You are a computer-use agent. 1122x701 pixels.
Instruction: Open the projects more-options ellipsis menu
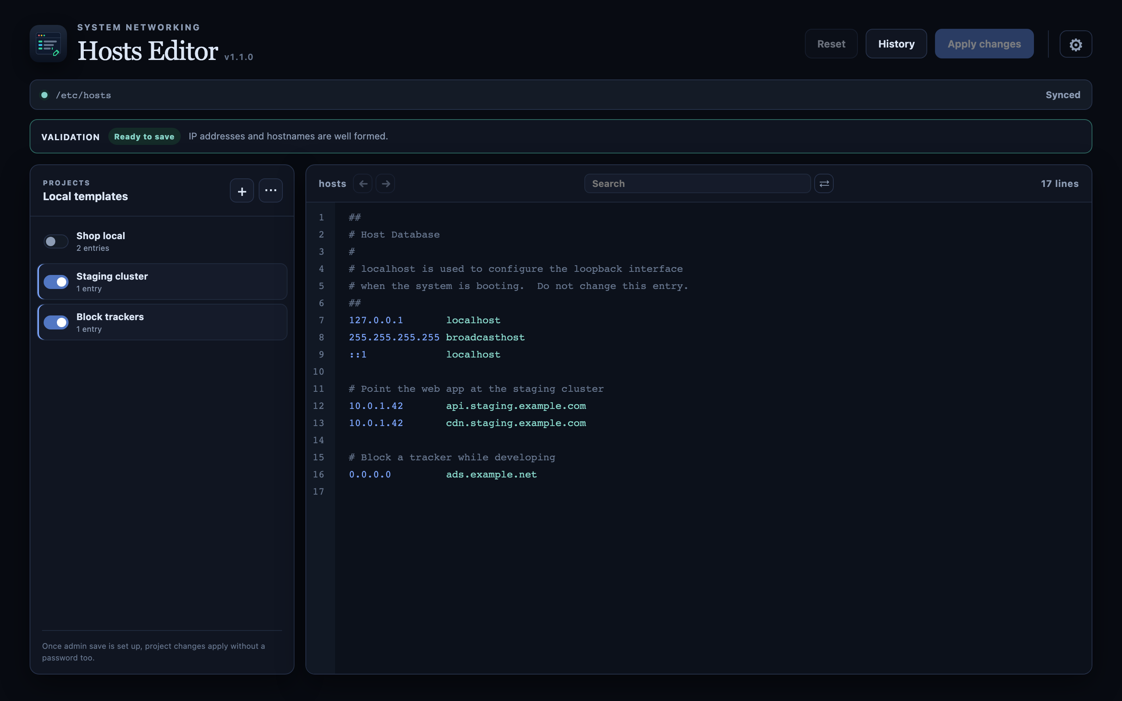(x=271, y=190)
